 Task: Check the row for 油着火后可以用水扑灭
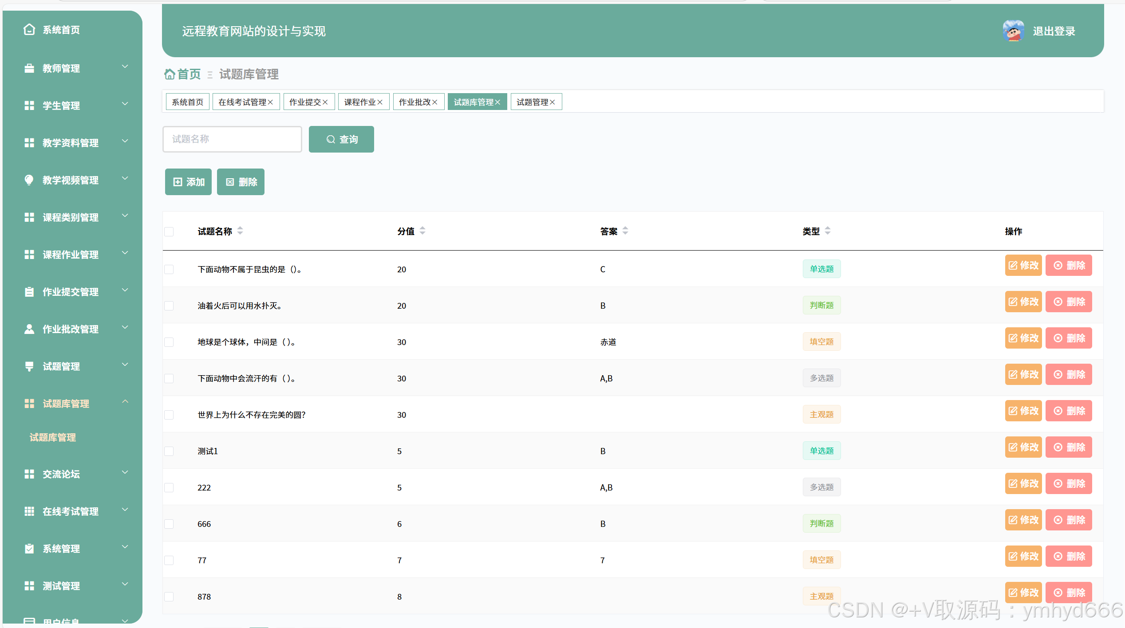[169, 306]
